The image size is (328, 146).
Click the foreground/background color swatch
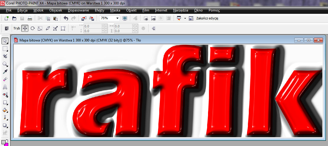click(5, 142)
